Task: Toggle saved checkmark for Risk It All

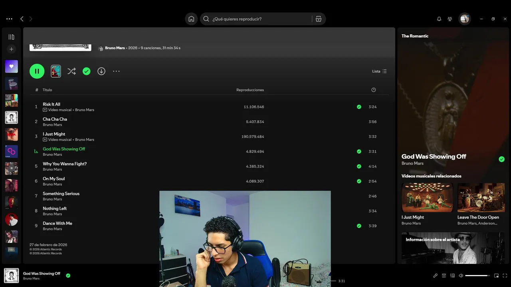Action: click(x=359, y=107)
